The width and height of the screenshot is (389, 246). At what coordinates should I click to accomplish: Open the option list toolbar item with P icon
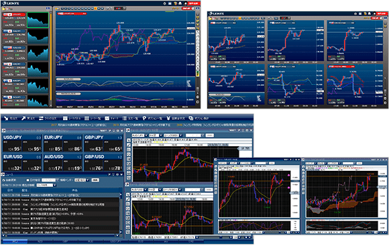tap(144, 118)
